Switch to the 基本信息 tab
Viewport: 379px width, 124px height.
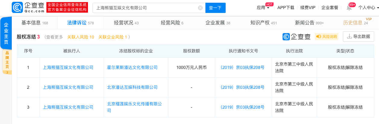[x=34, y=23]
